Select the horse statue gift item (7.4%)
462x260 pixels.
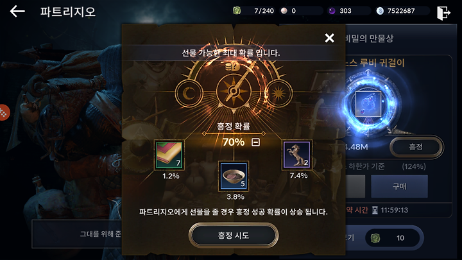pos(296,155)
